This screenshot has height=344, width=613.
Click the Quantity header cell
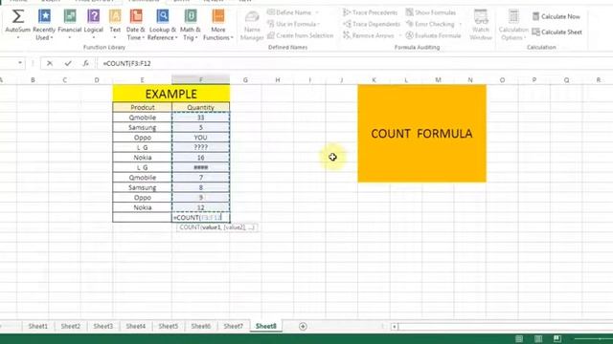pyautogui.click(x=200, y=107)
